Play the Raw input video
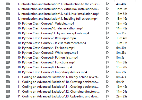This screenshot has height=100, width=142. (108, 38)
